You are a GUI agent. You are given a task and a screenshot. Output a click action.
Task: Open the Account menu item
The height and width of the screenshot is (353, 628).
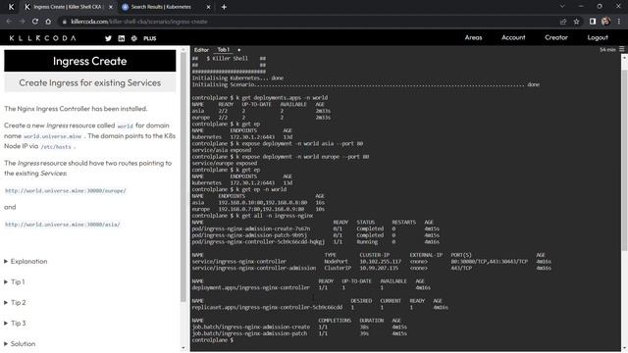coord(513,37)
